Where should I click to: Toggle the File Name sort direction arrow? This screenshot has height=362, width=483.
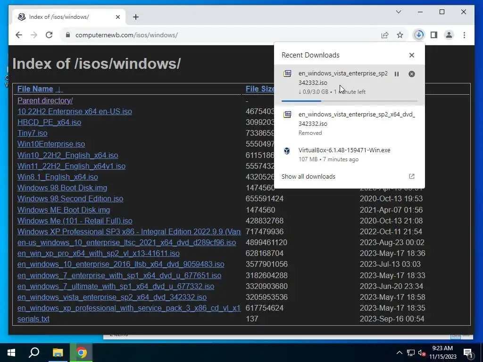(x=59, y=90)
